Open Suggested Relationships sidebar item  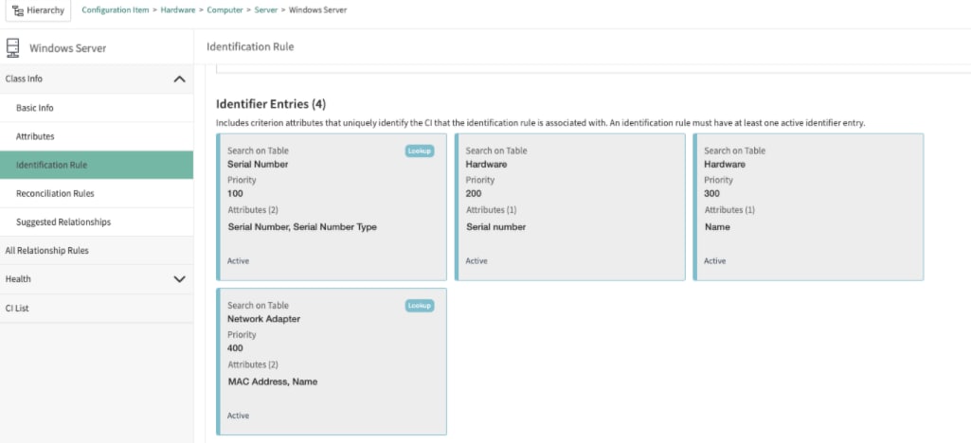(x=97, y=222)
